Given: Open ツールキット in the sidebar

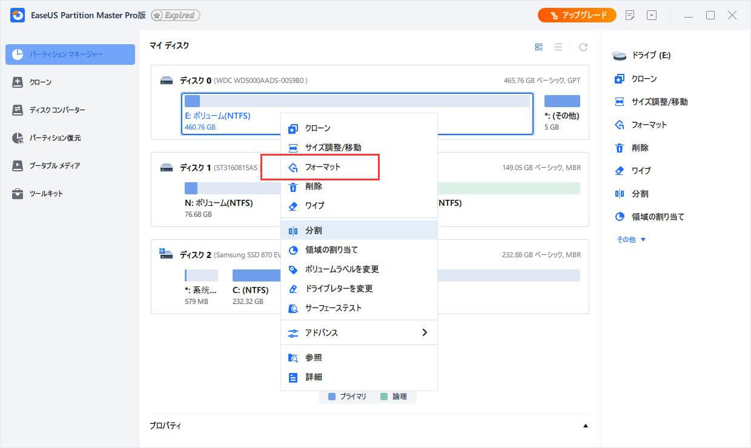Looking at the screenshot, I should 46,194.
